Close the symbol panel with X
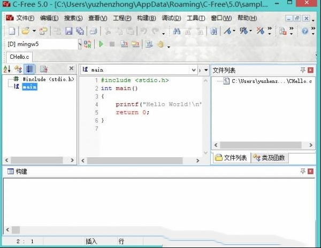 click(x=71, y=68)
